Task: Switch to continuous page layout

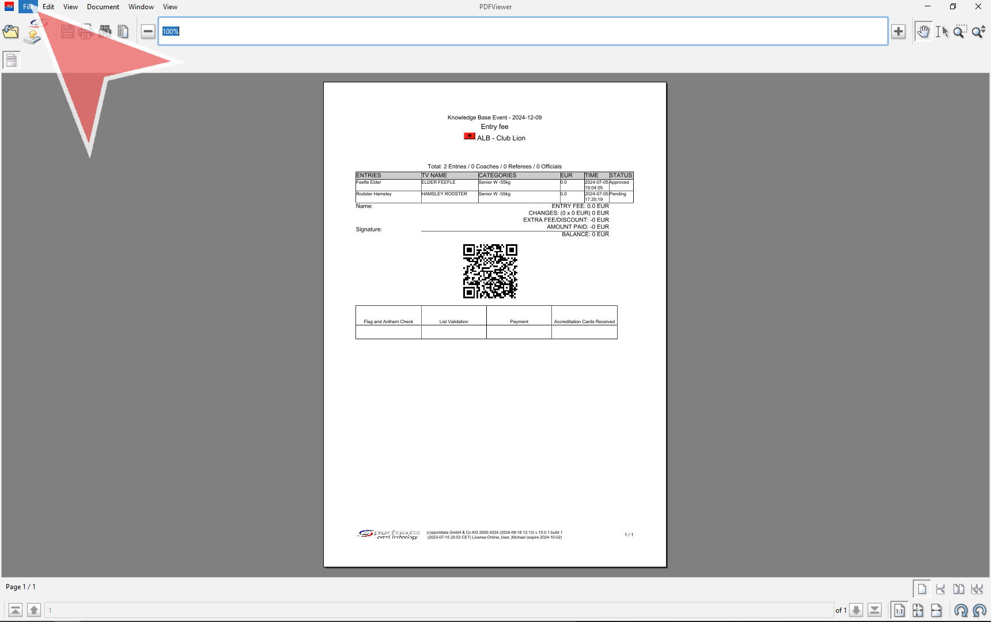Action: [940, 589]
